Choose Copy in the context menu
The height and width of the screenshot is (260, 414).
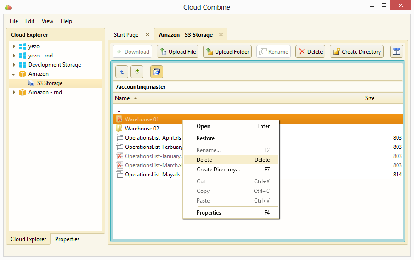pos(231,191)
